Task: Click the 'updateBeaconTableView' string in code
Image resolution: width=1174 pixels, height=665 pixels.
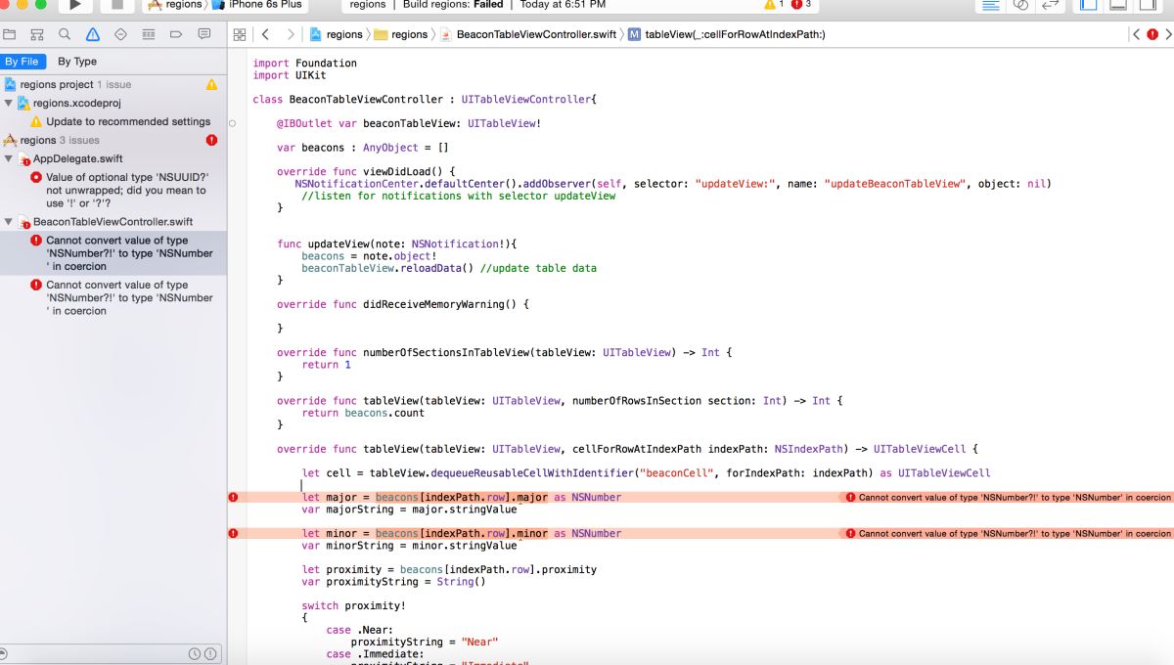Action: click(894, 184)
